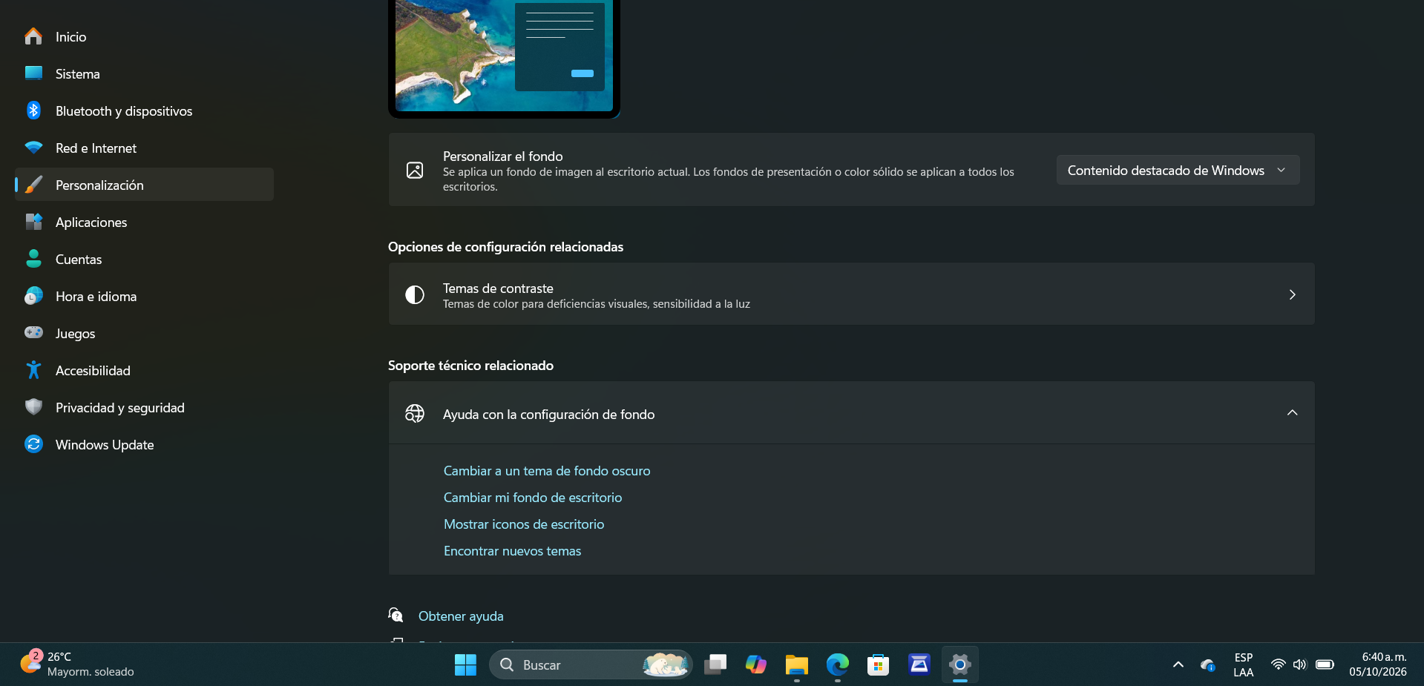Click the Settings gear taskbar icon

click(960, 664)
